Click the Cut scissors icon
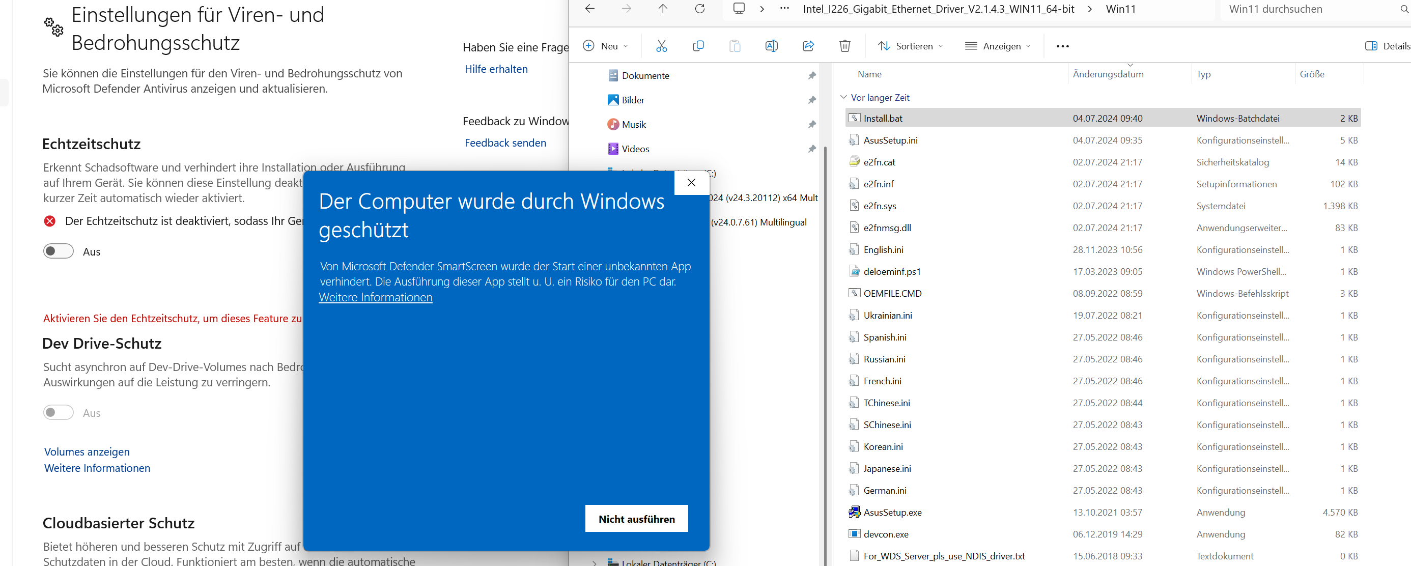The height and width of the screenshot is (566, 1411). [661, 46]
